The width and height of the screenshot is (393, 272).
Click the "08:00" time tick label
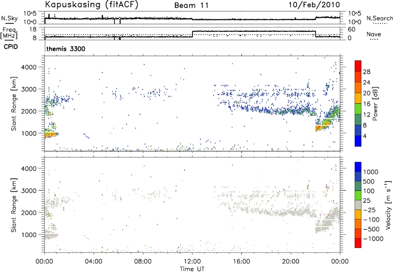pos(143,262)
